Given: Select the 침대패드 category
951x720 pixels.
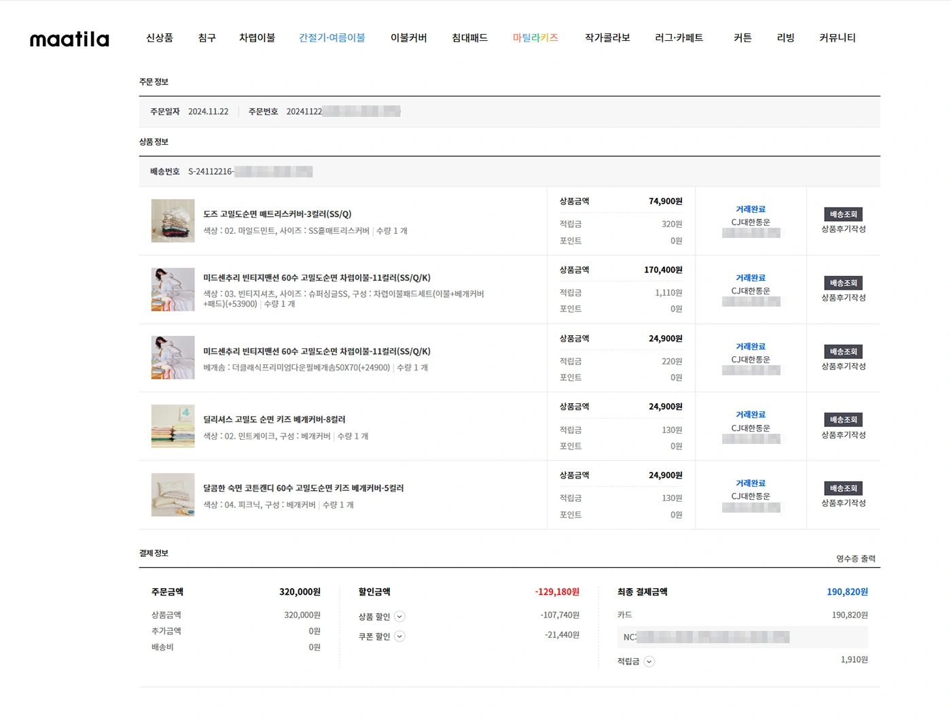Looking at the screenshot, I should click(x=470, y=38).
